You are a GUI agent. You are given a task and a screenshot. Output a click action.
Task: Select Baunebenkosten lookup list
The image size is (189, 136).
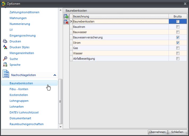(x=29, y=83)
